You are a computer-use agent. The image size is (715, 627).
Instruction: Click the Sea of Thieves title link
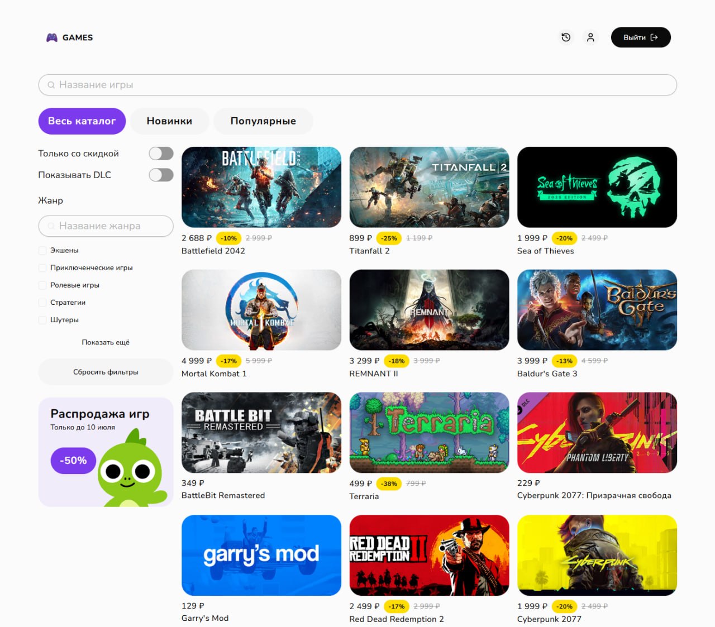[546, 251]
